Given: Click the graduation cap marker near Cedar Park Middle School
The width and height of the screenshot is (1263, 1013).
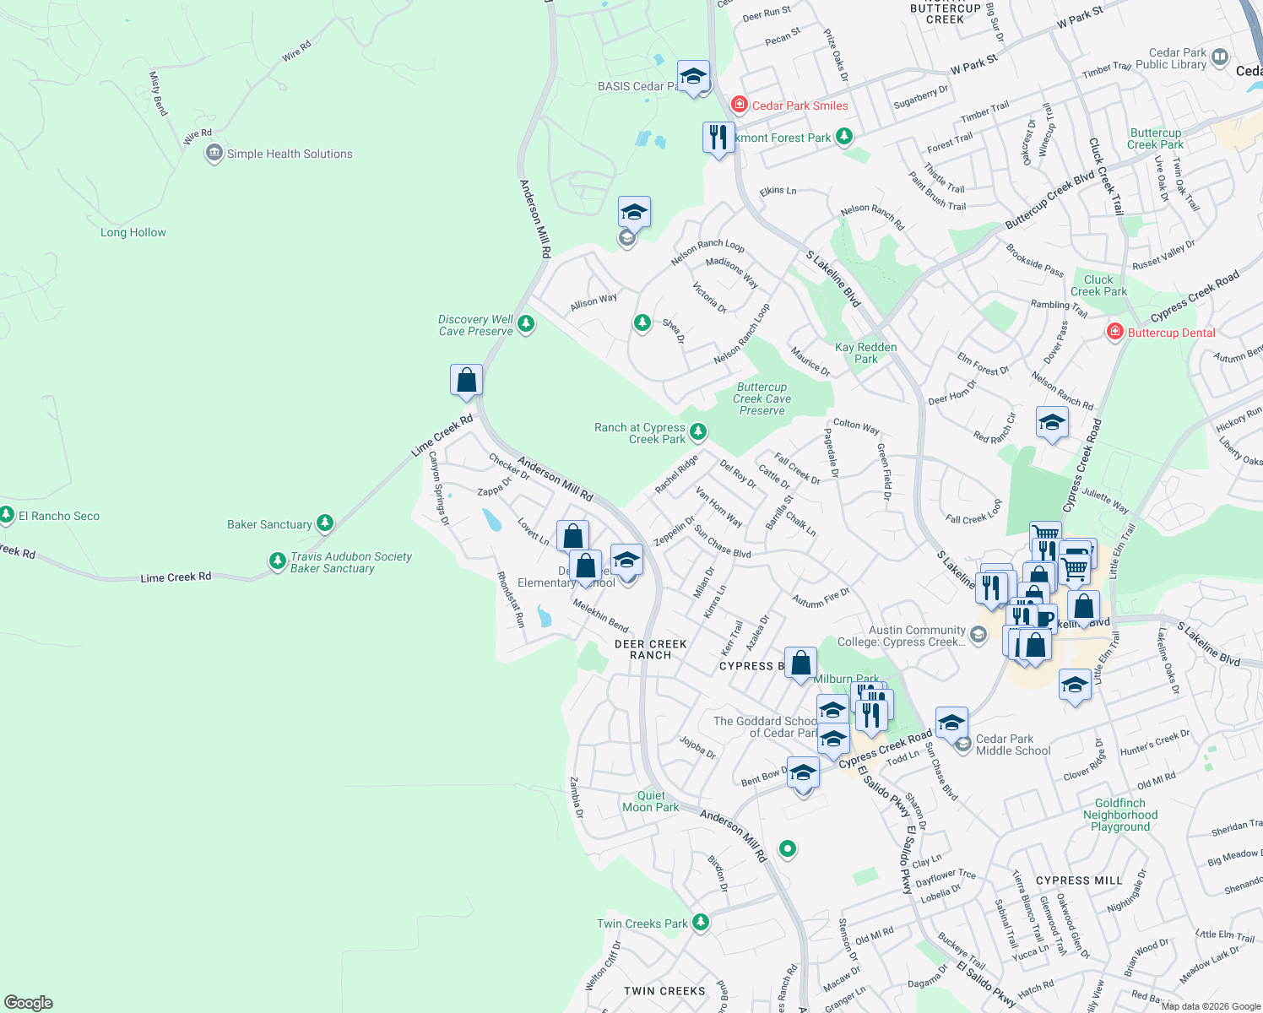Looking at the screenshot, I should (952, 723).
